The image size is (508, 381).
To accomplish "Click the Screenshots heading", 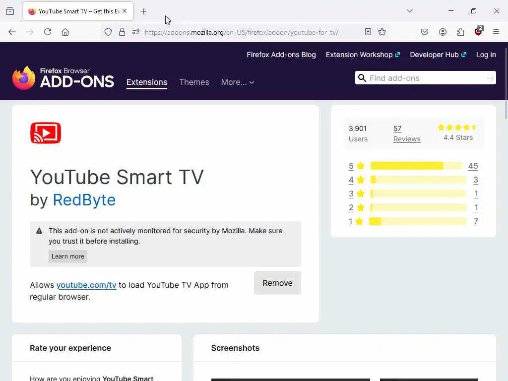I will 235,348.
